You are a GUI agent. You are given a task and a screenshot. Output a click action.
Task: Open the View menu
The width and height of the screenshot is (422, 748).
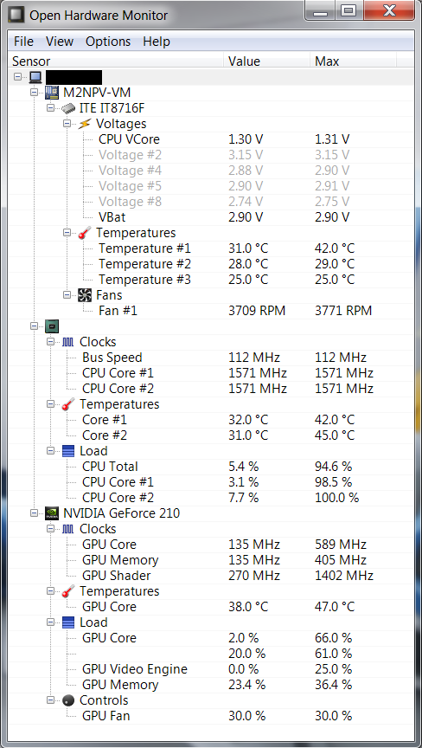tap(60, 42)
